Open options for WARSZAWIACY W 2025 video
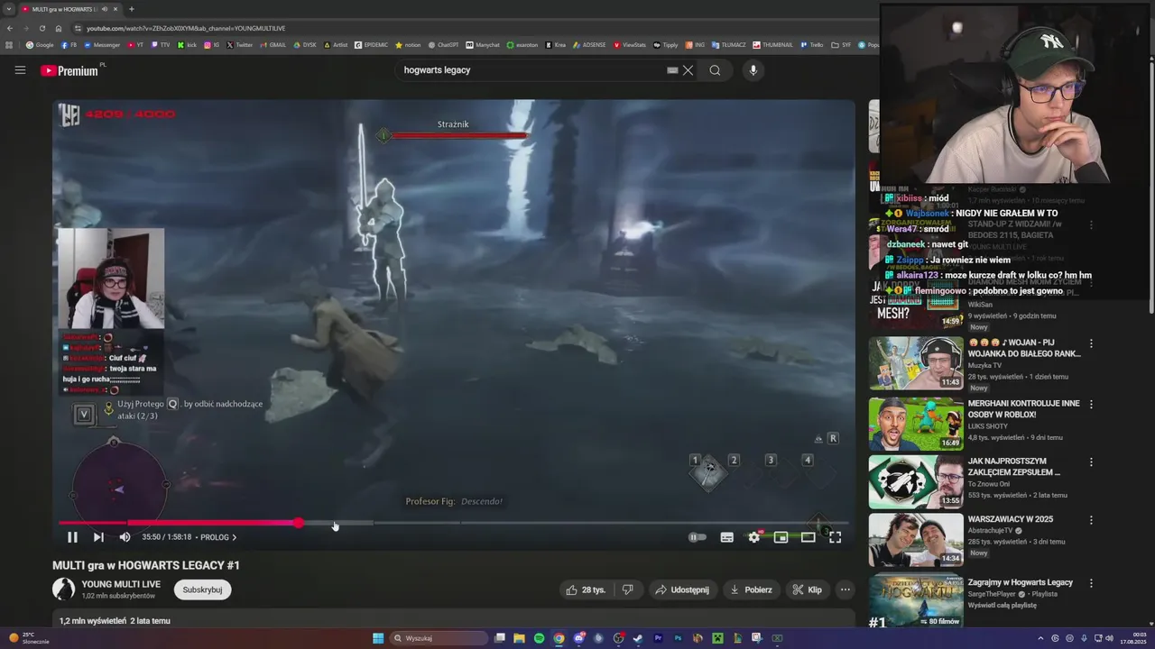The width and height of the screenshot is (1155, 649). (x=1091, y=520)
